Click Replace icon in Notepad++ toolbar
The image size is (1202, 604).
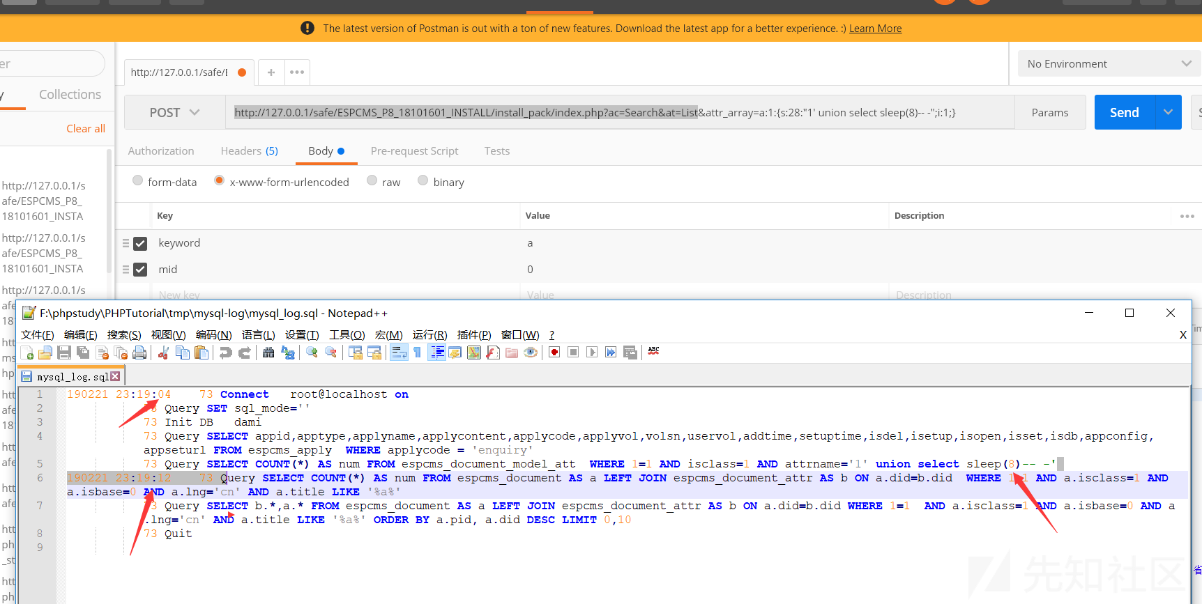pos(287,353)
